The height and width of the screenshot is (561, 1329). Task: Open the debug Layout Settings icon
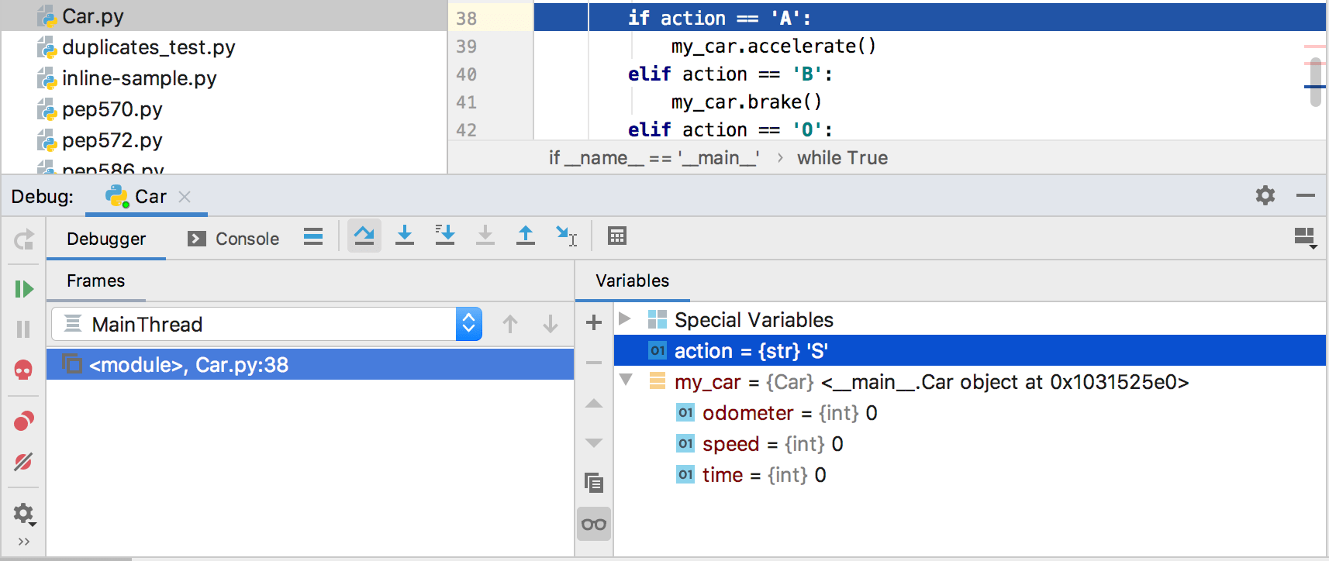pos(1306,238)
